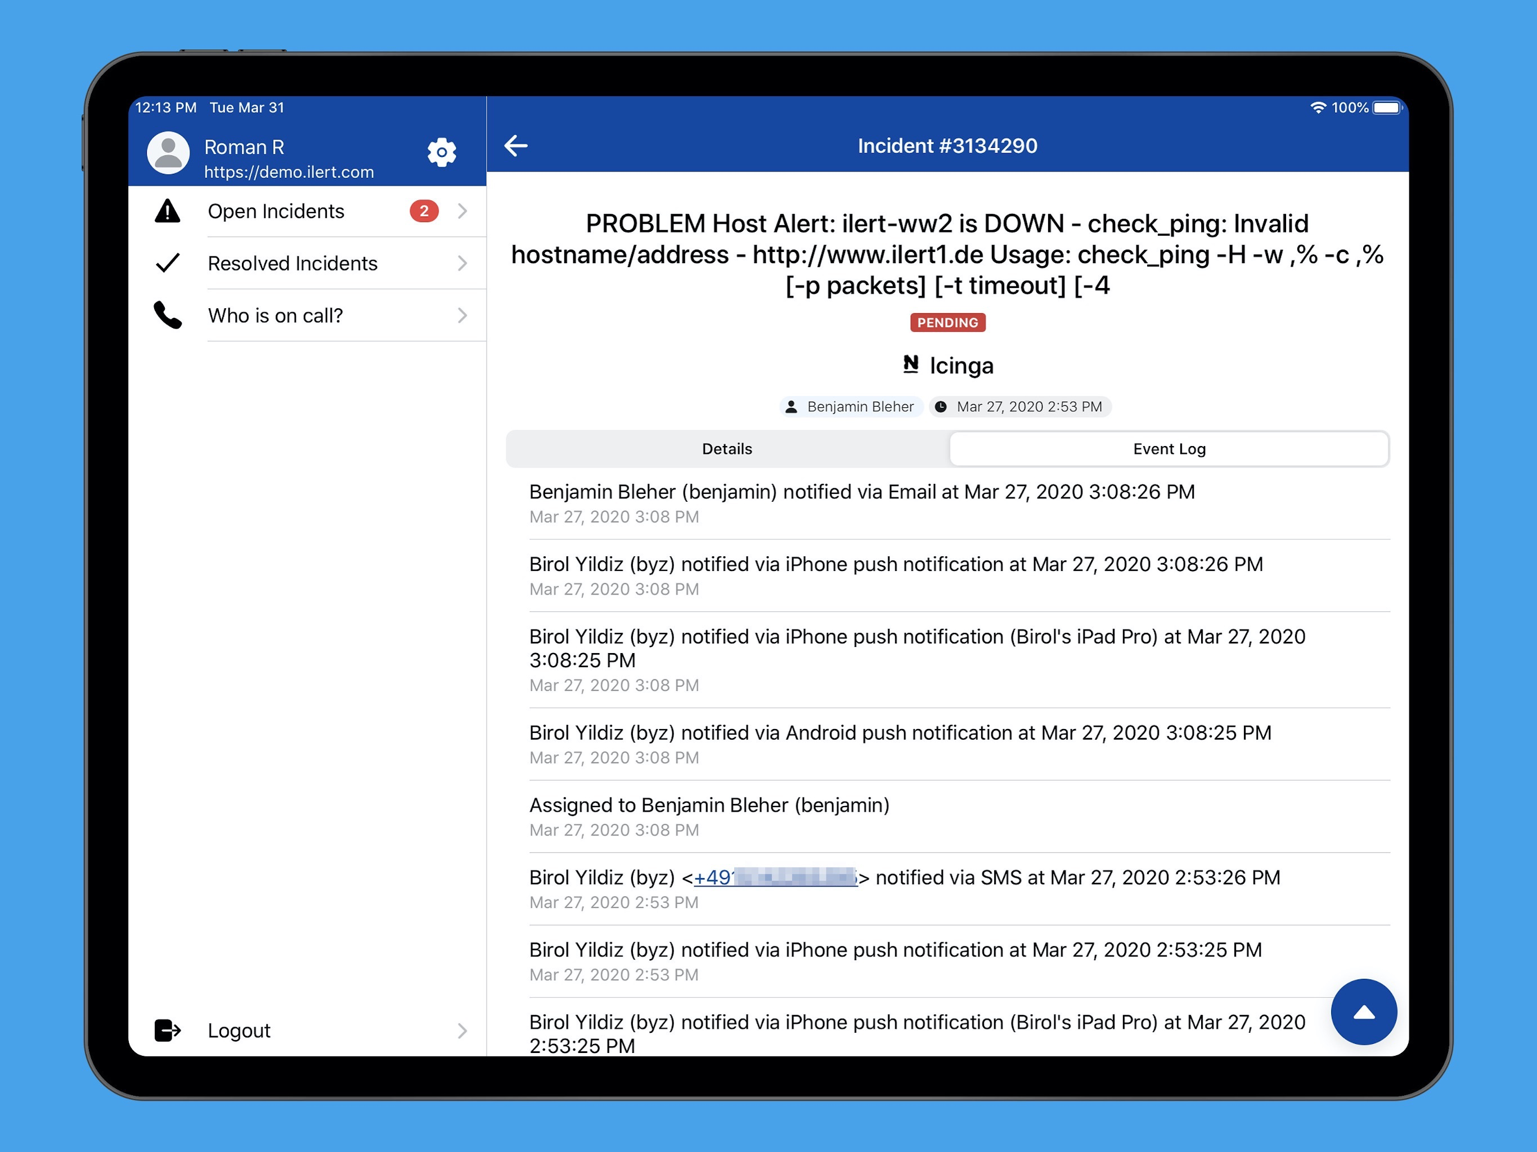Tap Incident #3134290 header title
The image size is (1537, 1152).
click(x=947, y=146)
